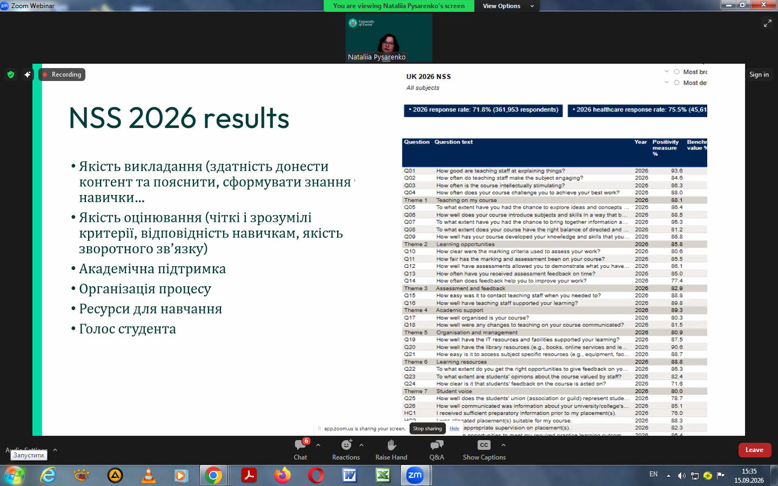This screenshot has height=486, width=778.
Task: Click the Zoom taskbar icon
Action: 415,475
